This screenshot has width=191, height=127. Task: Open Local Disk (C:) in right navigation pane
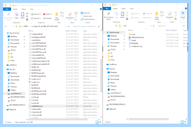tap(115, 93)
